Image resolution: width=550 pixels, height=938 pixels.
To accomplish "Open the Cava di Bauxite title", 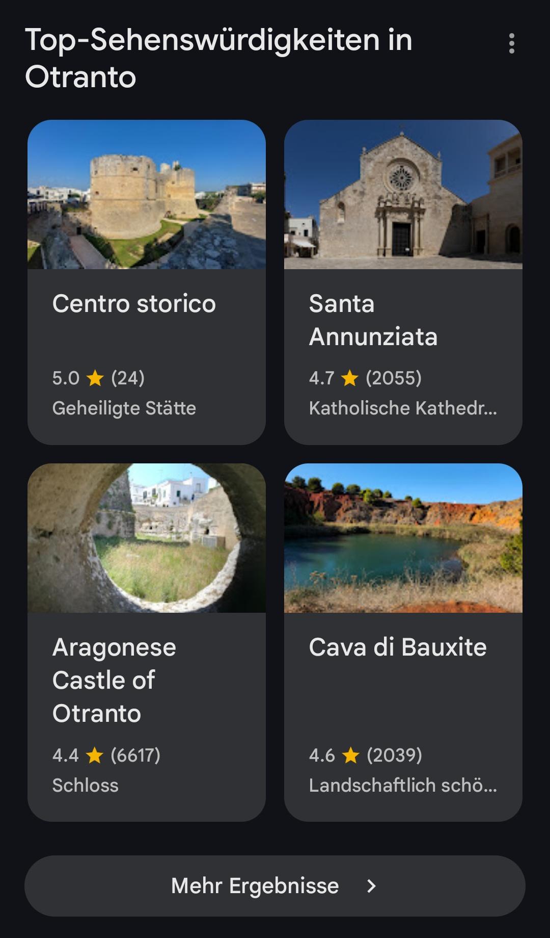I will point(397,647).
